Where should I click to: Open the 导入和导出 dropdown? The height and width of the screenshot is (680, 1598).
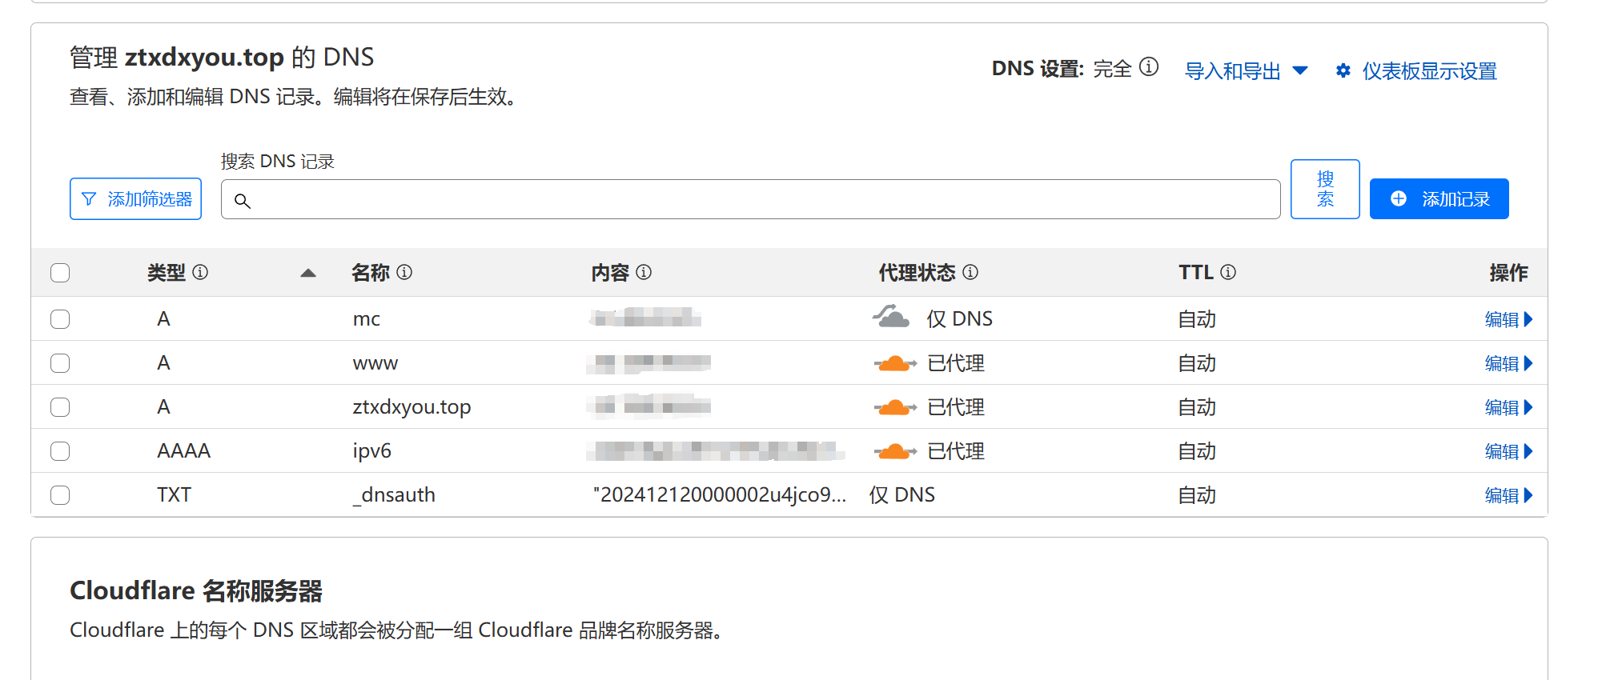[1247, 71]
